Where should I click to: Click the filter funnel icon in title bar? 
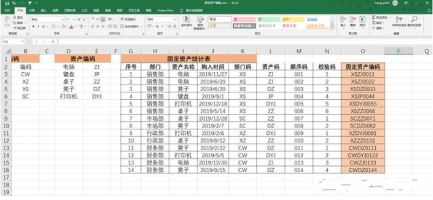tap(29, 3)
